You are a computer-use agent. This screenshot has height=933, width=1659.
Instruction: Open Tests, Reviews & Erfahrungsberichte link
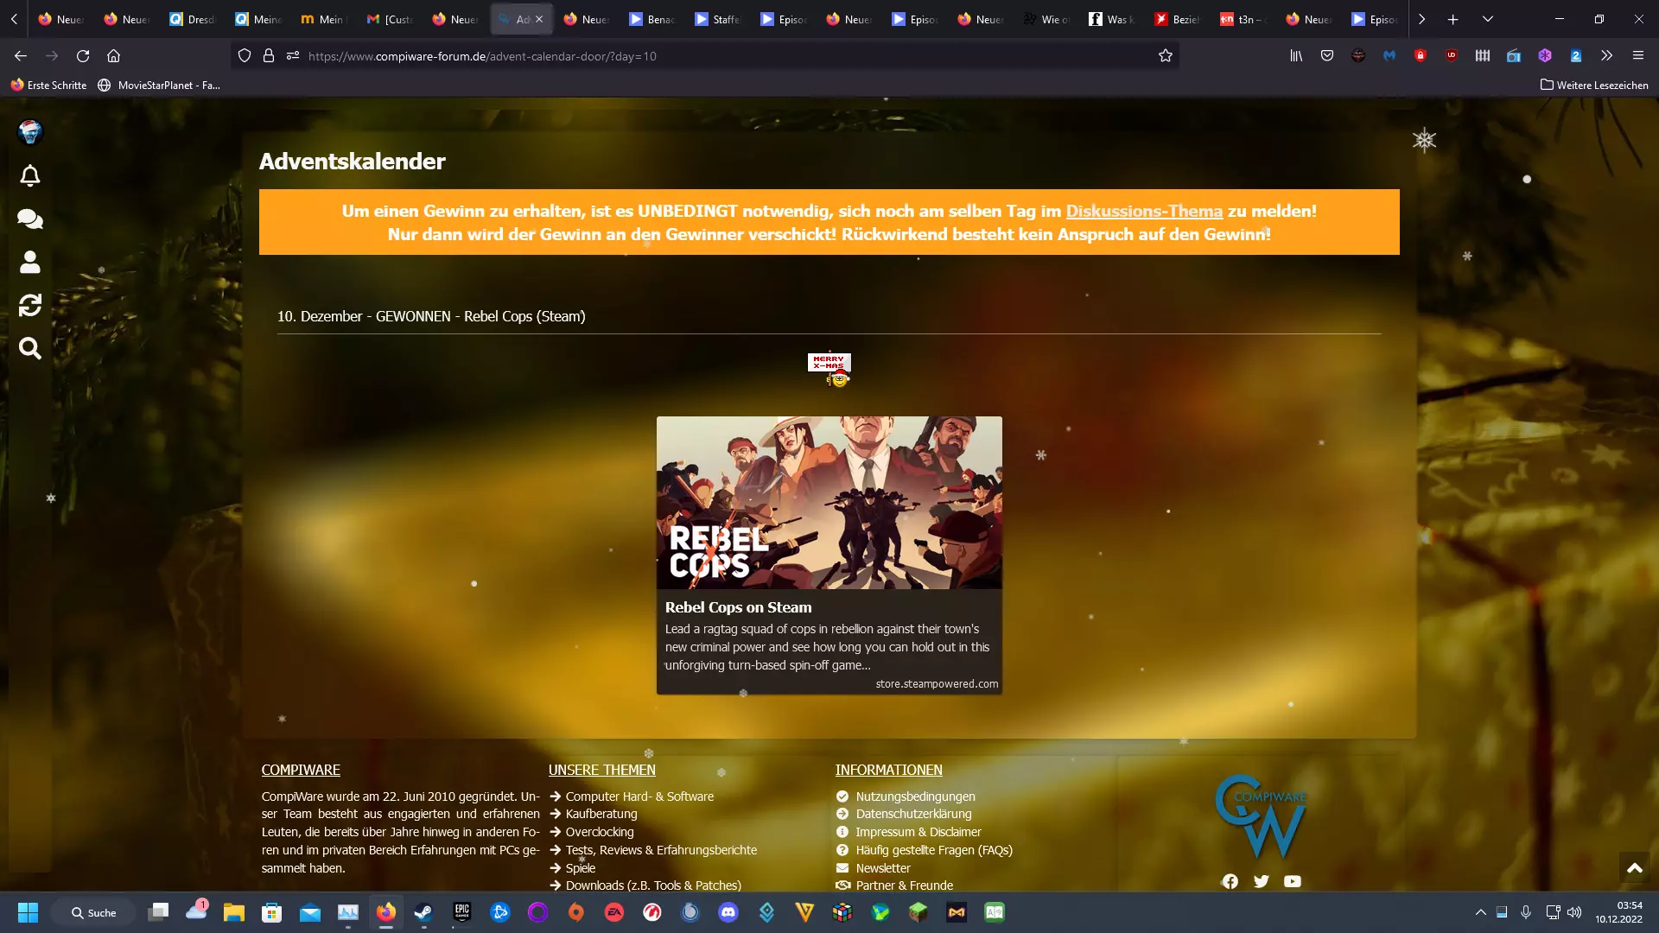point(661,850)
